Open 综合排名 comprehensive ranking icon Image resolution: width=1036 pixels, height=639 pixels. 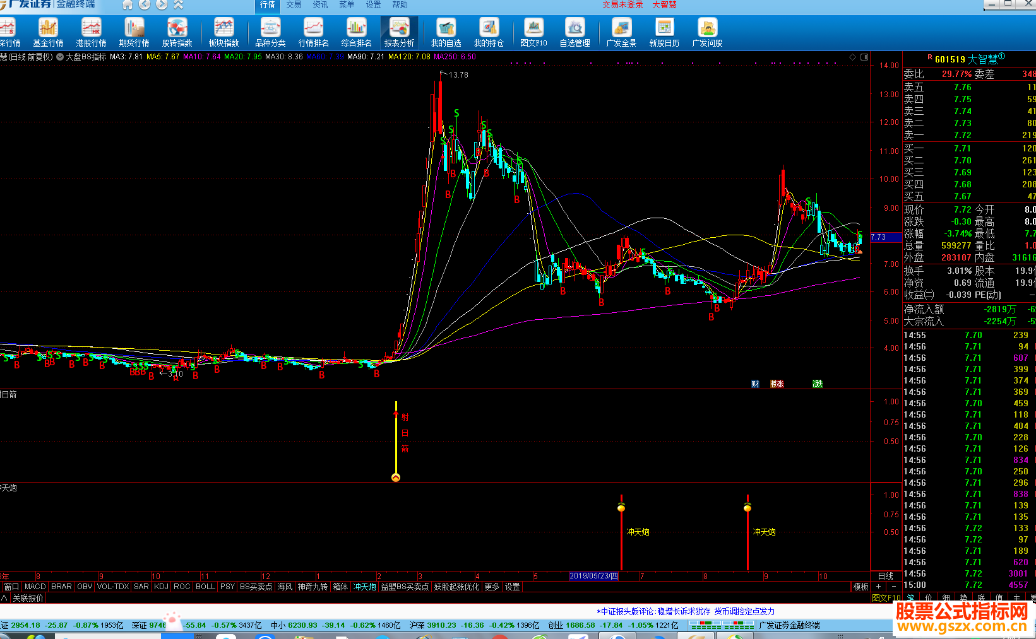coord(356,32)
